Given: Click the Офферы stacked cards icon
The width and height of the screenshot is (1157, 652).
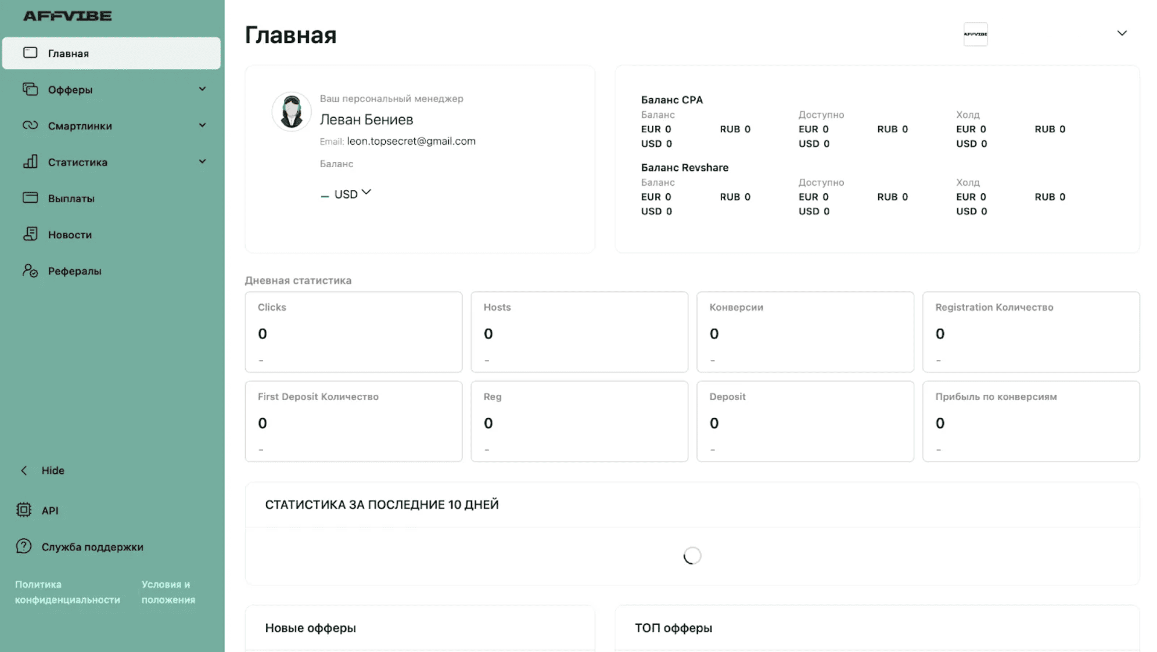Looking at the screenshot, I should click(30, 89).
